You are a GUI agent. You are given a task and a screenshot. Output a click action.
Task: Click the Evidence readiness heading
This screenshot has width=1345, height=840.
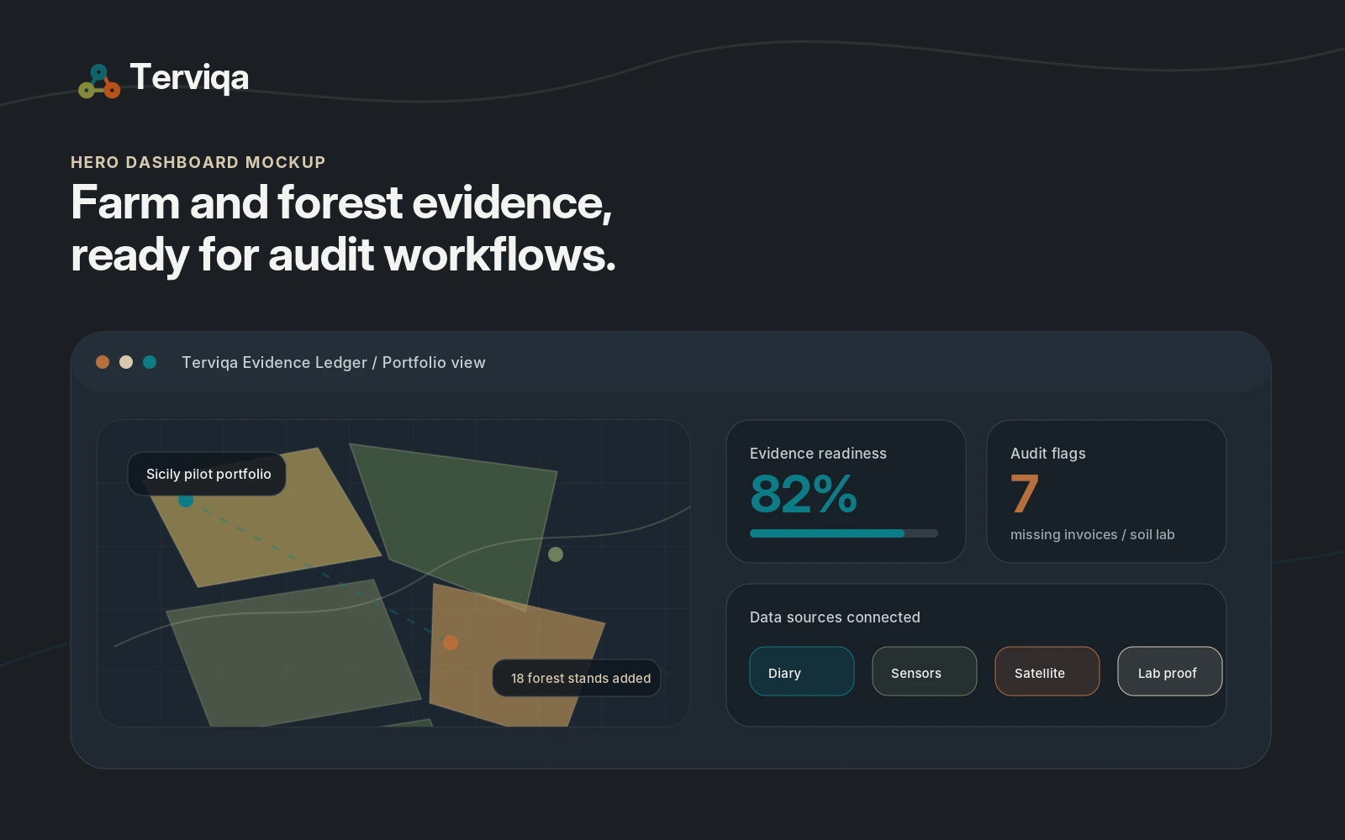pos(818,454)
